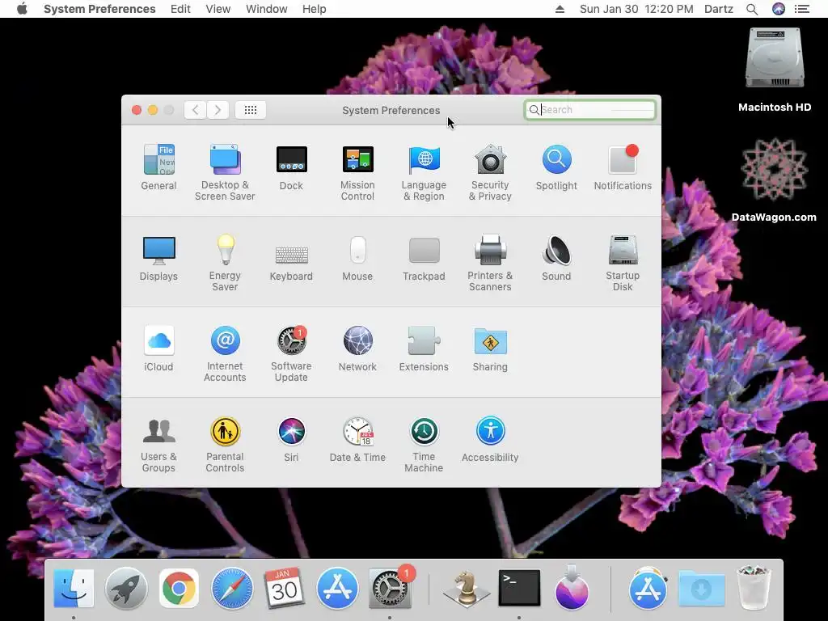828x621 pixels.
Task: Click the Show All grid button
Action: coord(251,110)
